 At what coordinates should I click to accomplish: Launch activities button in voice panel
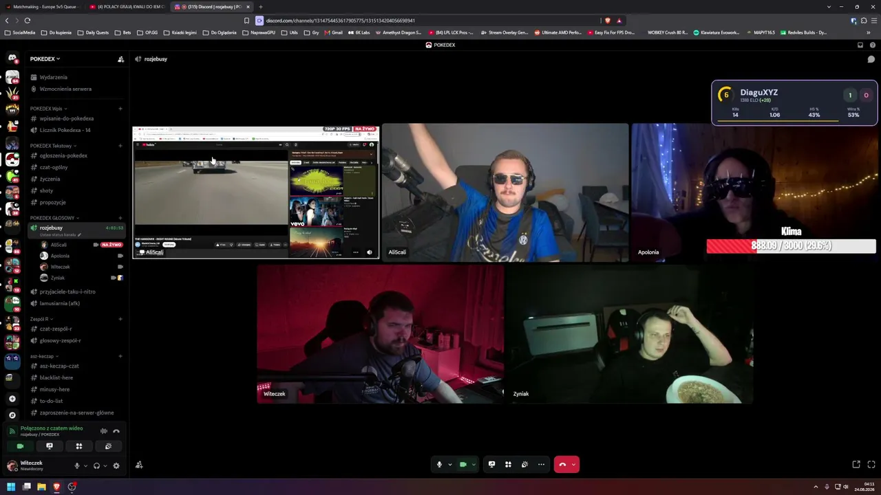[79, 446]
